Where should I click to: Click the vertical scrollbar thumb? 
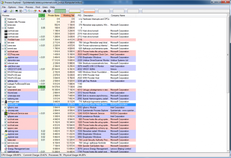(x=228, y=55)
